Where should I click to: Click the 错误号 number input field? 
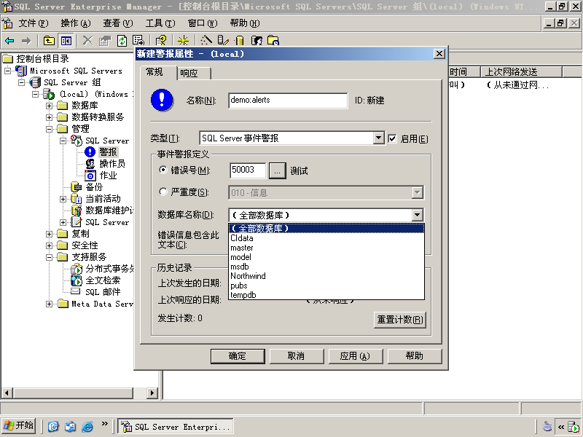[x=248, y=170]
